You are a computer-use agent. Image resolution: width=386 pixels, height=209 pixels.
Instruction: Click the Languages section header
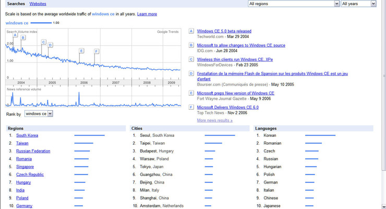point(313,128)
